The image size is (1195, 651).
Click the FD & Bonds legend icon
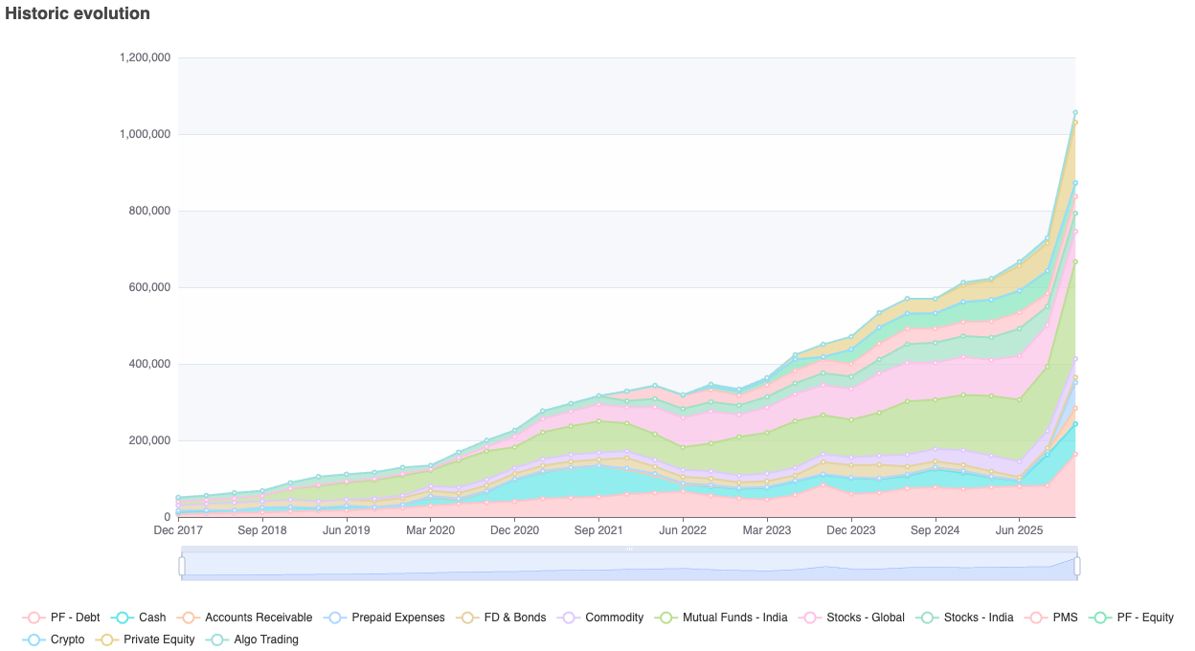point(467,617)
